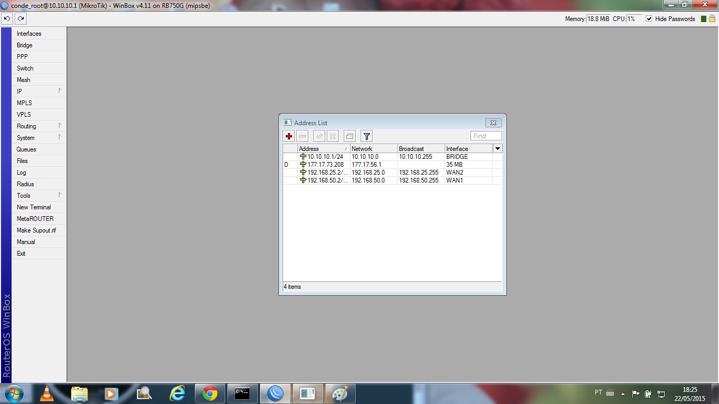This screenshot has height=404, width=719.
Task: Open Google Chrome from the taskbar
Action: point(209,393)
